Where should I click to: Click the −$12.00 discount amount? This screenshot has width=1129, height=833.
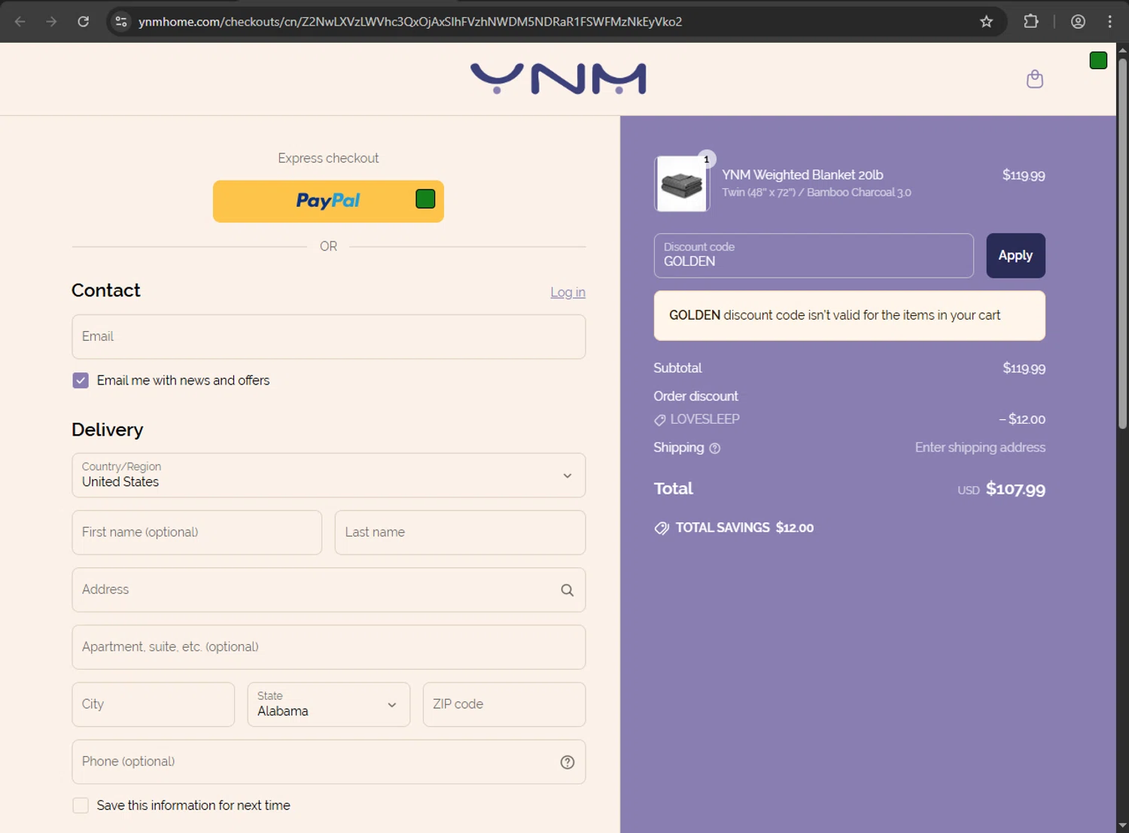coord(1022,420)
